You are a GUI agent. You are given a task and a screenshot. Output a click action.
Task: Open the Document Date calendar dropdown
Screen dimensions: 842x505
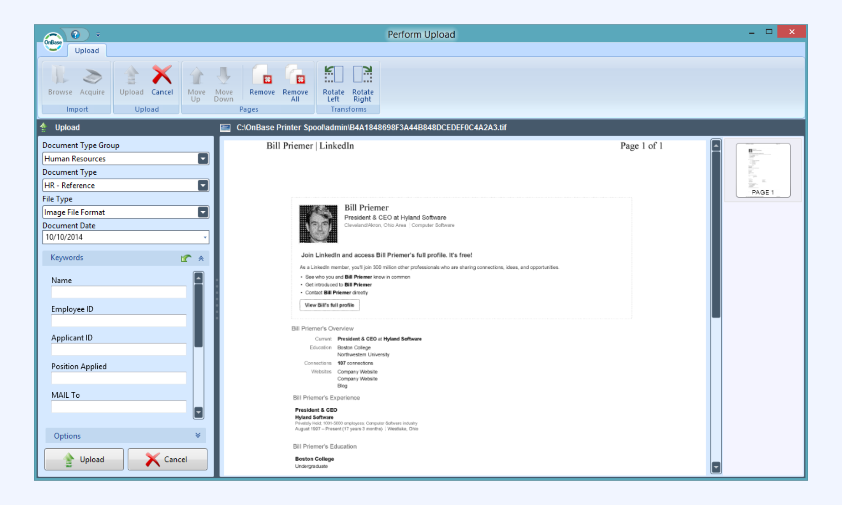(x=205, y=237)
